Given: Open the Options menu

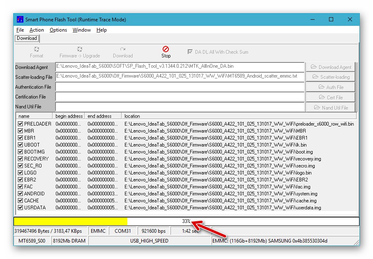Looking at the screenshot, I should pos(58,30).
